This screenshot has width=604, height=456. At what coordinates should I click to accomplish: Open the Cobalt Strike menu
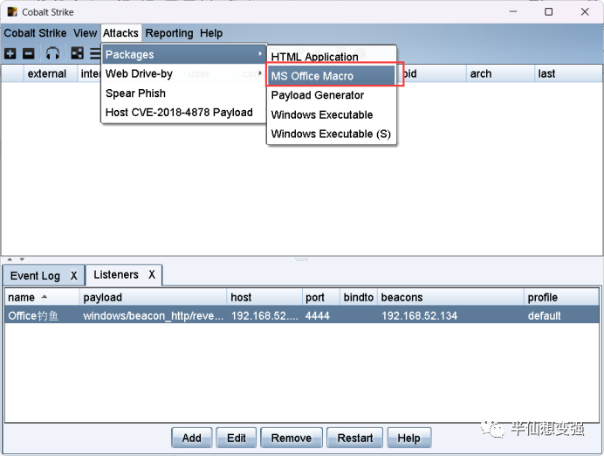coord(35,33)
